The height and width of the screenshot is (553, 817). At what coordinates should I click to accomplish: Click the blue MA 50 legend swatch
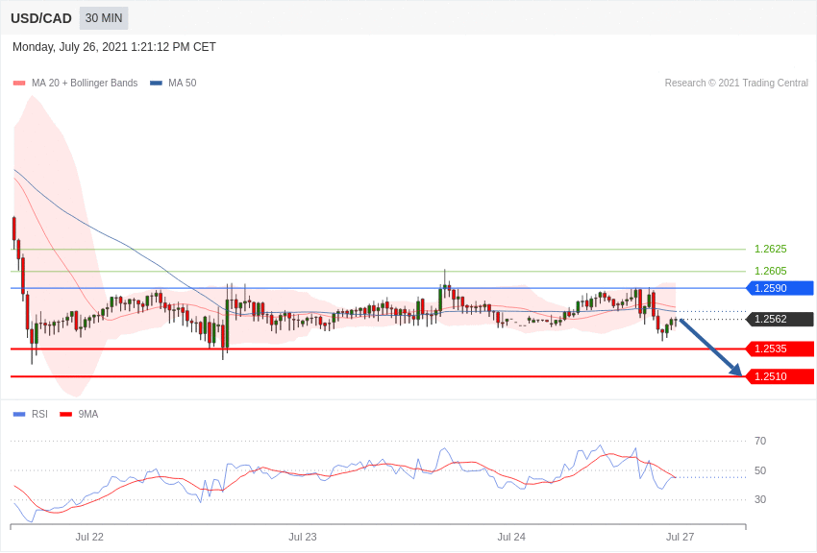pyautogui.click(x=156, y=83)
